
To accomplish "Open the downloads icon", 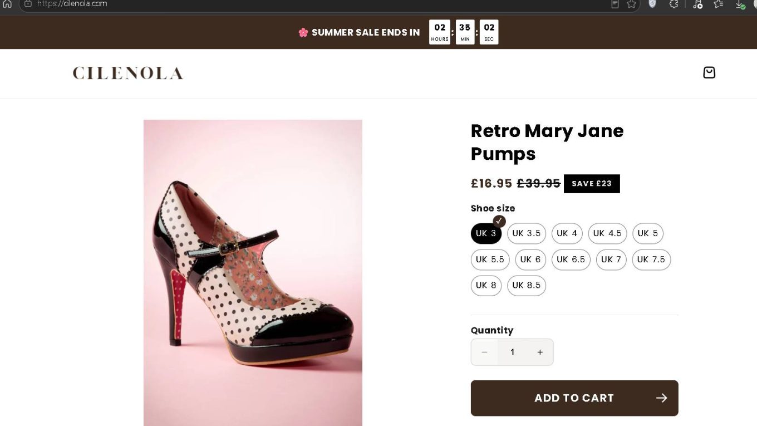I will pyautogui.click(x=740, y=4).
